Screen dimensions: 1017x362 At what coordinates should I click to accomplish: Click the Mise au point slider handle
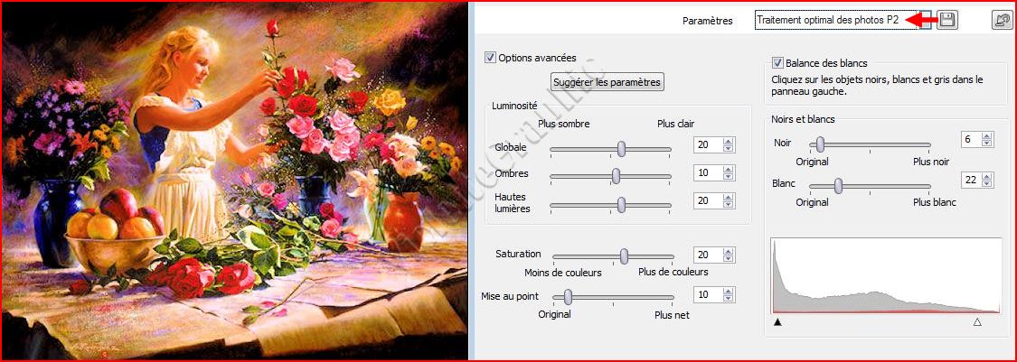(x=569, y=297)
